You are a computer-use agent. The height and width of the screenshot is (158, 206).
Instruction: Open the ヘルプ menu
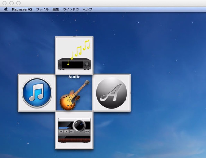click(x=87, y=9)
